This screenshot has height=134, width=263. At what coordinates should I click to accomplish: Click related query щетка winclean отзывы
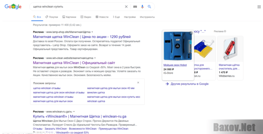pos(47,88)
